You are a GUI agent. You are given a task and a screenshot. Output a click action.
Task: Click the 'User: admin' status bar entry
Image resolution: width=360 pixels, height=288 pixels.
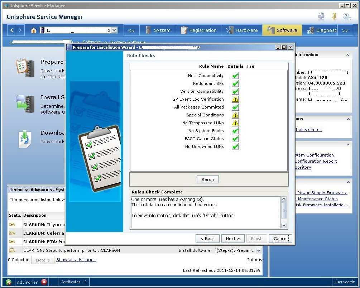click(x=345, y=282)
